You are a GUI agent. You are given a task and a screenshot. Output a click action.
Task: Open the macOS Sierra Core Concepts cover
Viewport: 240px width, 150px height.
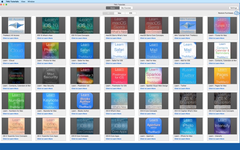click(x=154, y=25)
